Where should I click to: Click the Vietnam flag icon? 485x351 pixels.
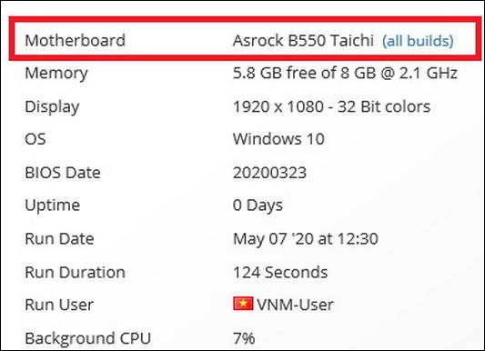coord(243,304)
